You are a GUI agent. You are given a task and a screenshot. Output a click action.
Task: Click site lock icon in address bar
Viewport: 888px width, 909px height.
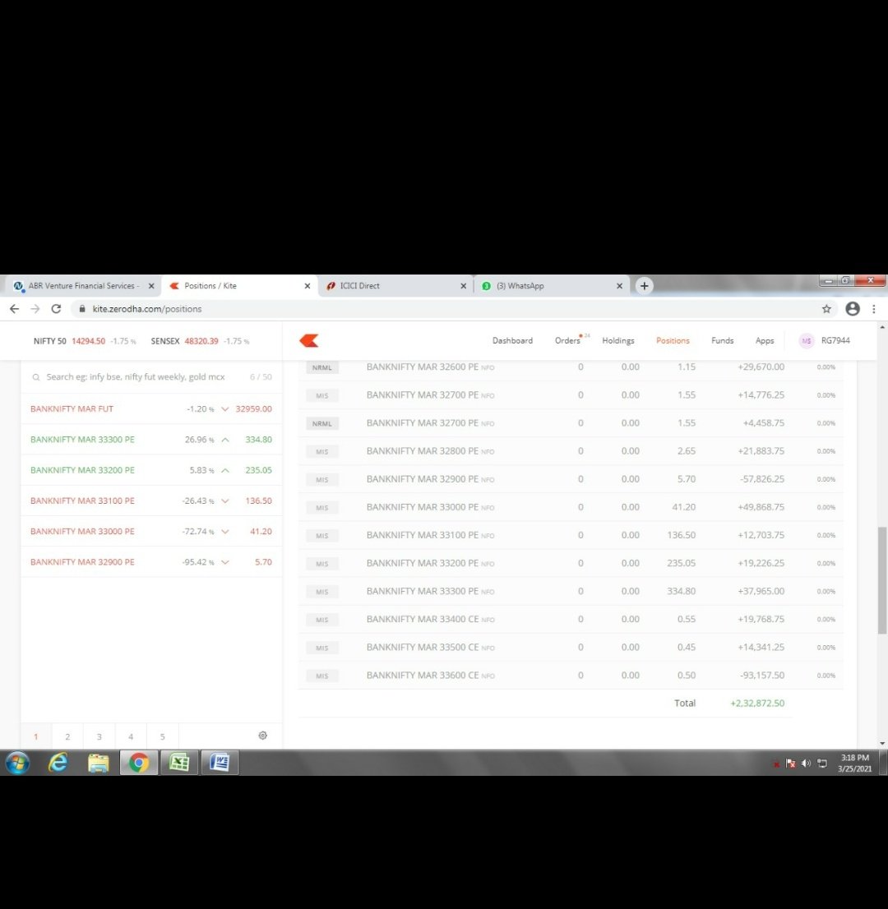coord(81,309)
